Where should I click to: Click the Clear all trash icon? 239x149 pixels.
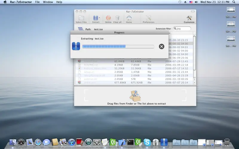(117, 18)
